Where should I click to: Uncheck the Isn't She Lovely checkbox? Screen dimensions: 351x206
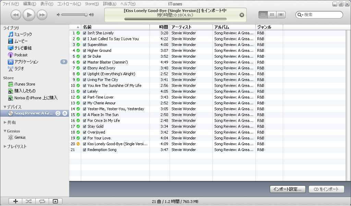(x=85, y=33)
